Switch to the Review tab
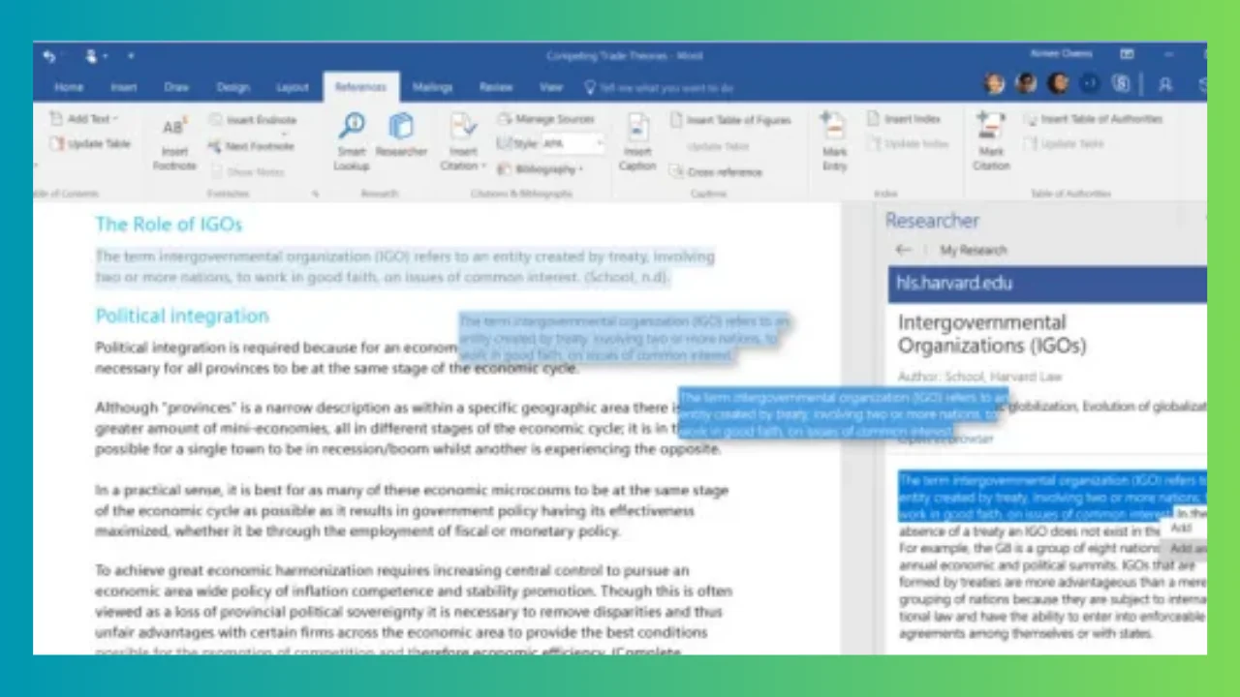This screenshot has width=1240, height=697. pyautogui.click(x=495, y=87)
